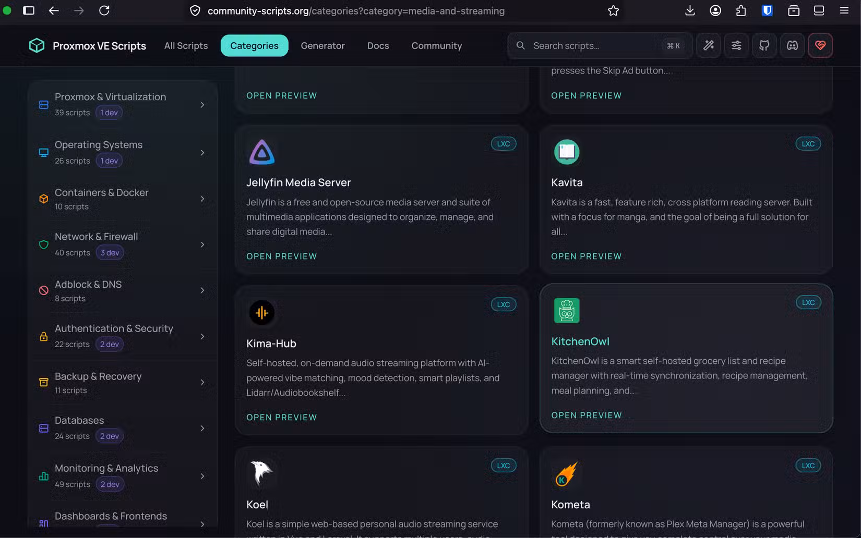
Task: Click the 3 dev badge under Network & Firewall
Action: pos(110,253)
